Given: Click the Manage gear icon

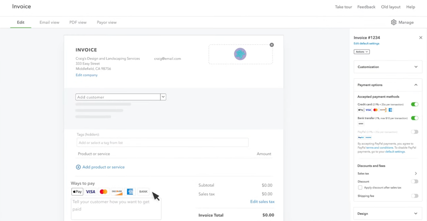Looking at the screenshot, I should (x=394, y=22).
